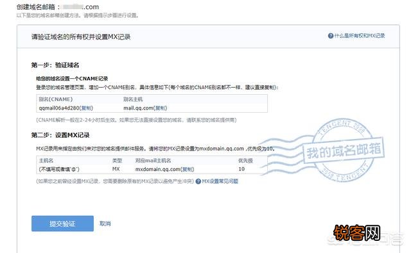Click the 取消 cancel link
Viewport: 411px width, 253px height.
[x=105, y=224]
